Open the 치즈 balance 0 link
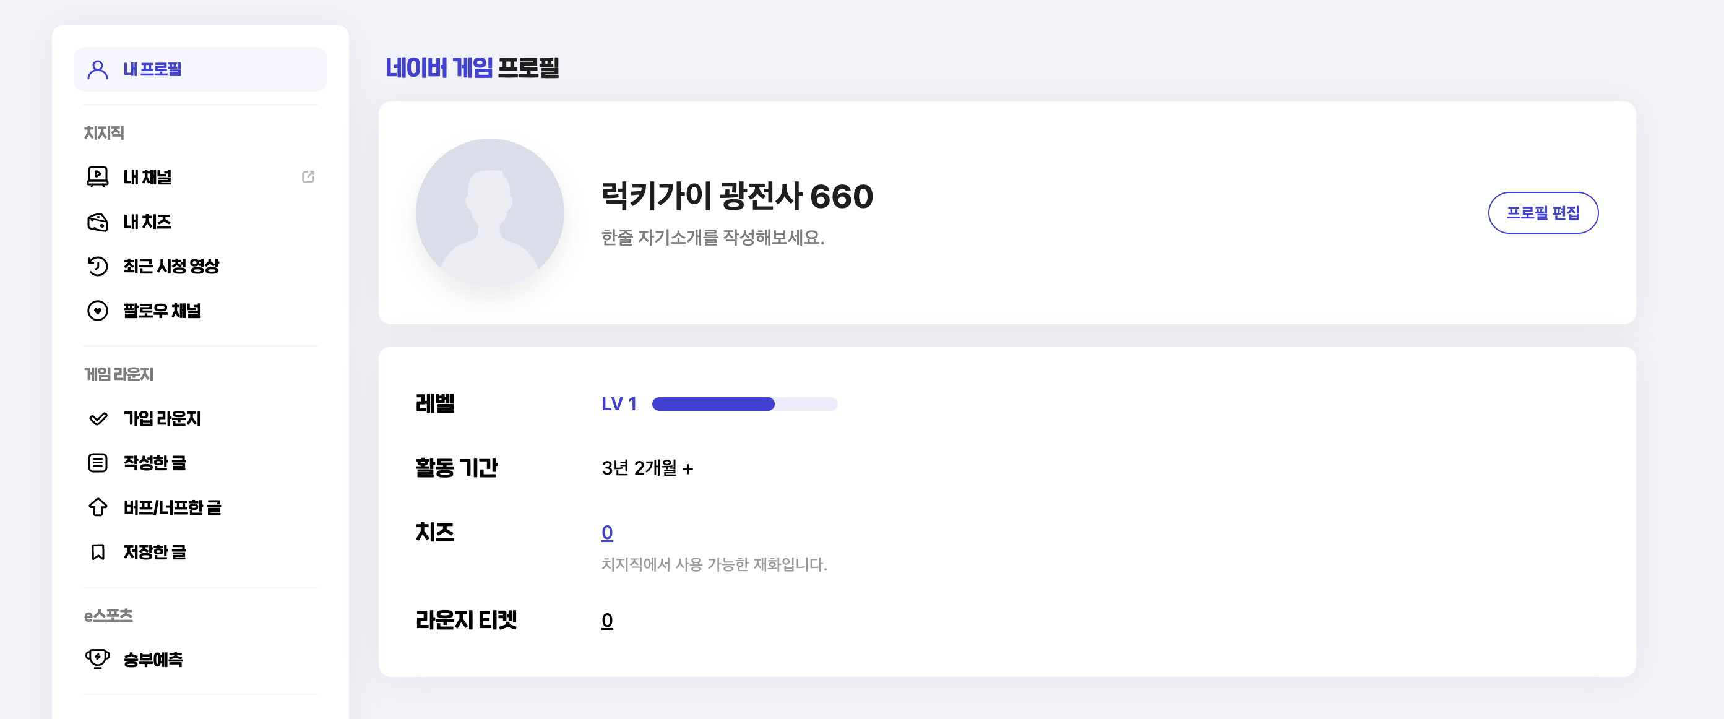The image size is (1724, 719). click(606, 532)
